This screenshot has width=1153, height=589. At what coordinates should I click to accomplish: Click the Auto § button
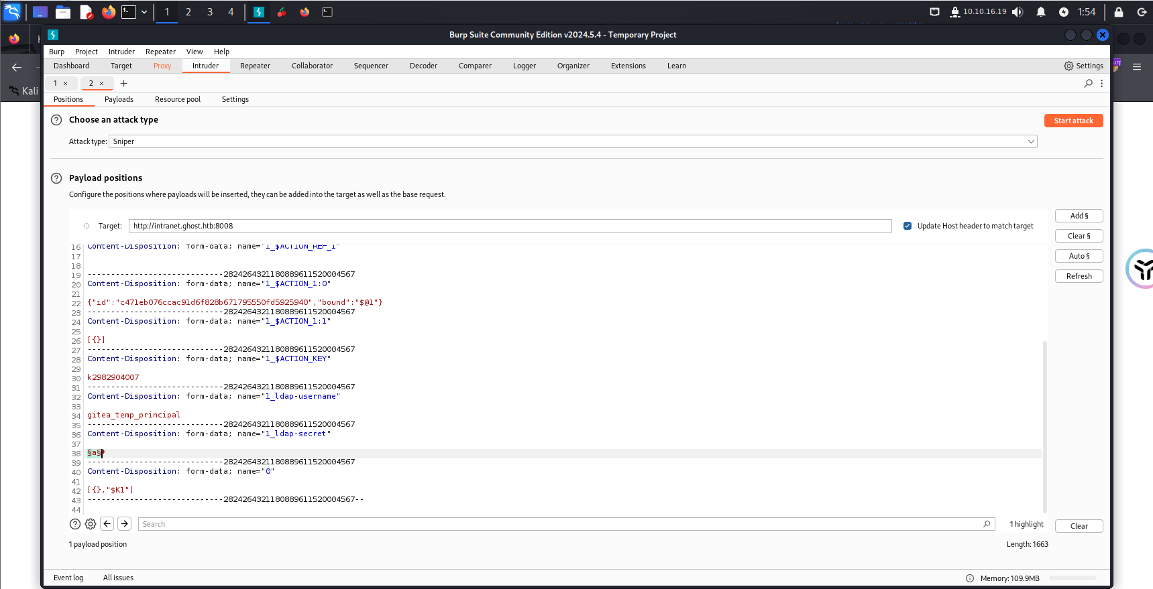tap(1079, 256)
